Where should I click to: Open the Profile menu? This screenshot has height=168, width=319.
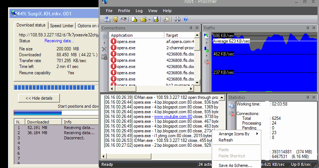(x=124, y=11)
